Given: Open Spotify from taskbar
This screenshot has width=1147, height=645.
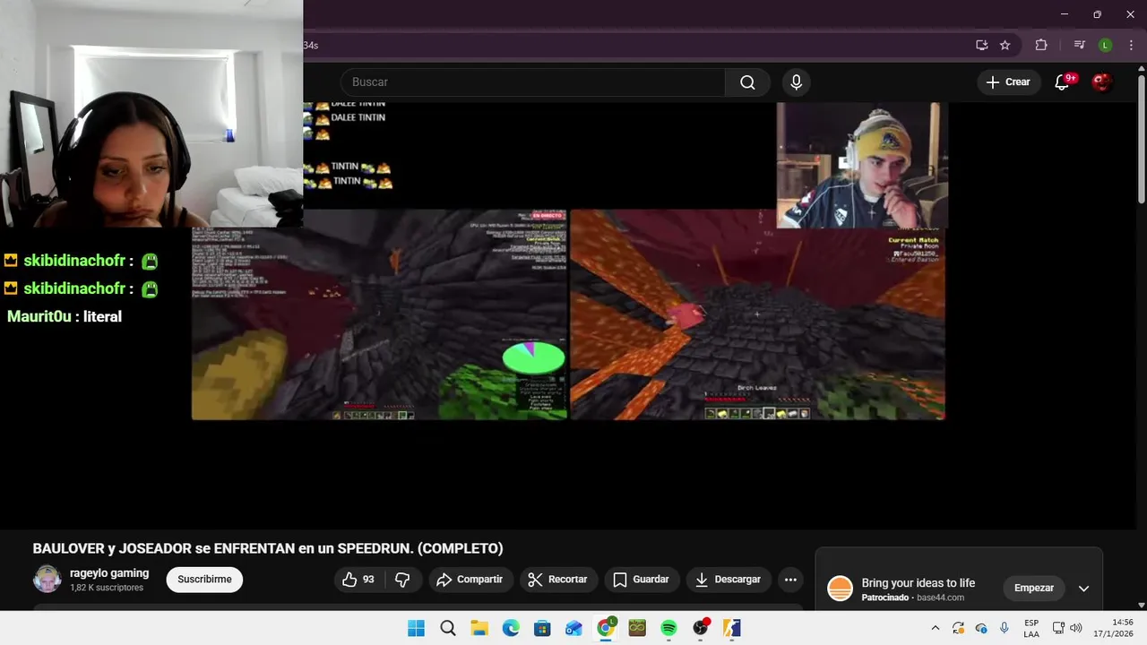Looking at the screenshot, I should click(x=668, y=628).
